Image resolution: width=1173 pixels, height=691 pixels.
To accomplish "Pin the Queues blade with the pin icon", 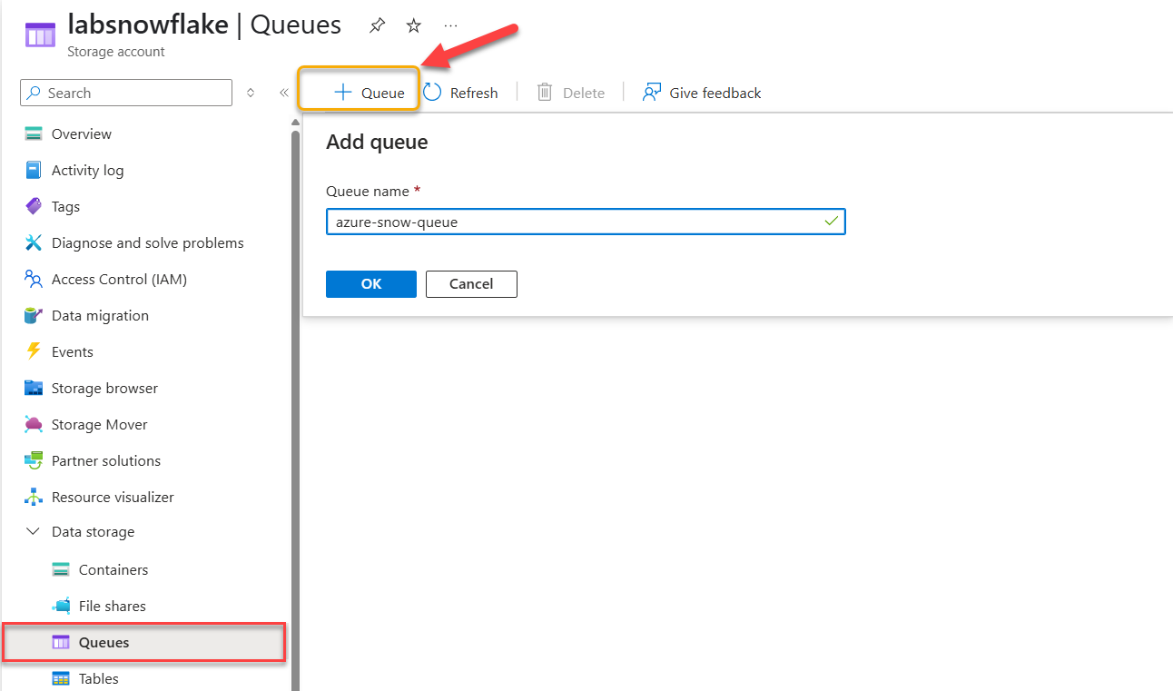I will pos(377,26).
